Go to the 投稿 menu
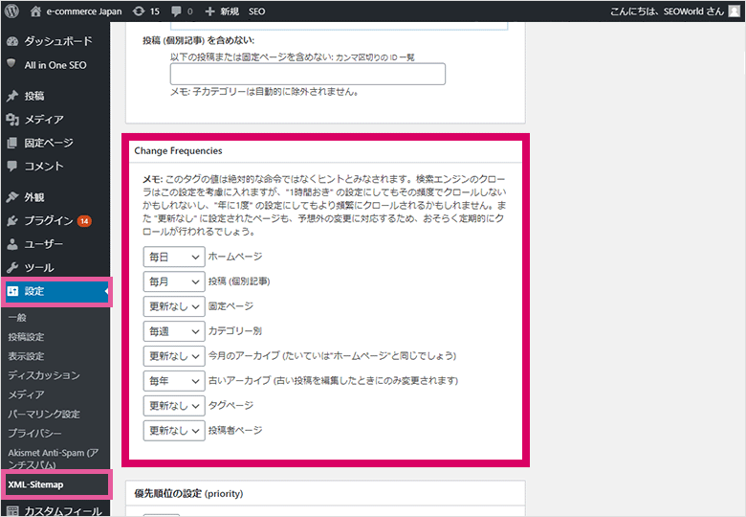 [34, 96]
